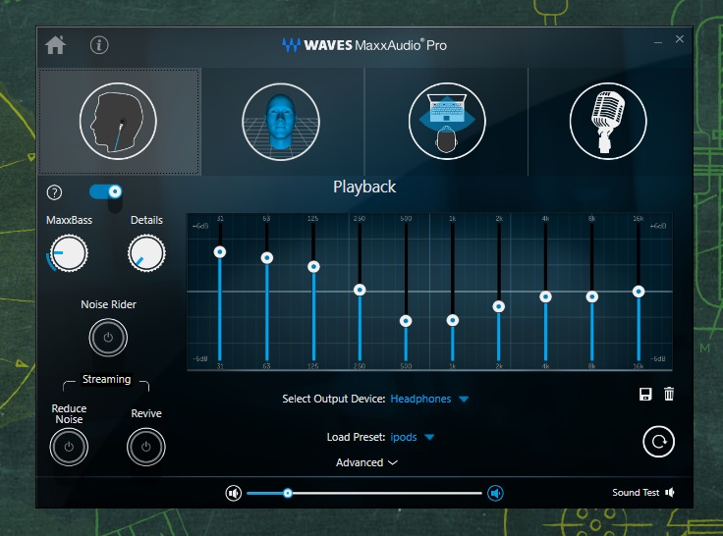Toggle the Noise Rider power button
The image size is (723, 536).
108,338
